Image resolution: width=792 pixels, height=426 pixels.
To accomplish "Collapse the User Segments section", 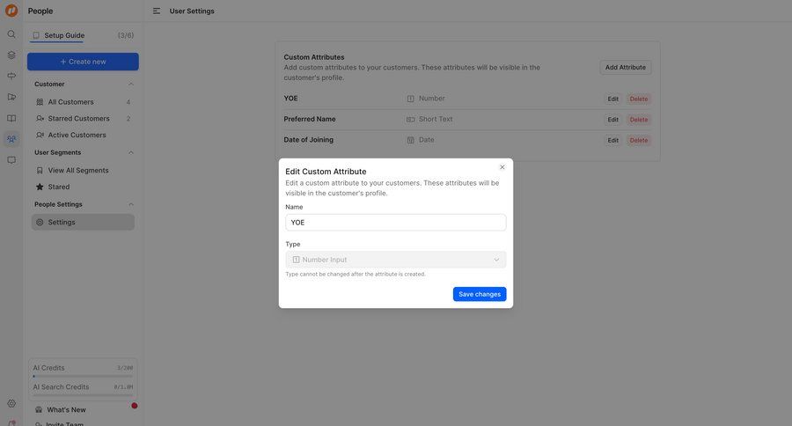I will (131, 152).
